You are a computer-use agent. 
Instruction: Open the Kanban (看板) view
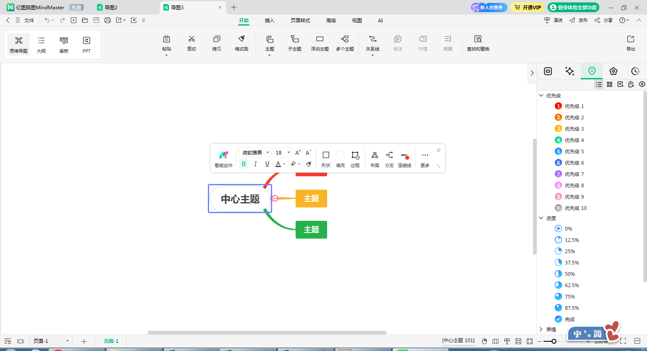coord(64,44)
